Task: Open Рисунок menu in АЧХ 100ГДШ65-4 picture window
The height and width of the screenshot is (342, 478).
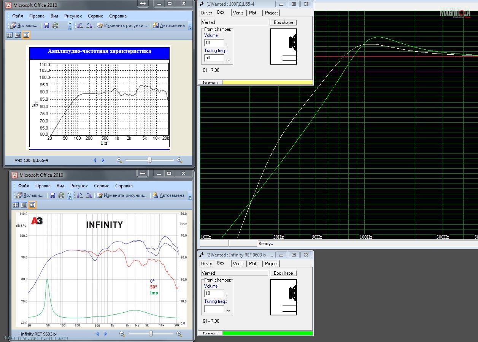Action: [73, 16]
